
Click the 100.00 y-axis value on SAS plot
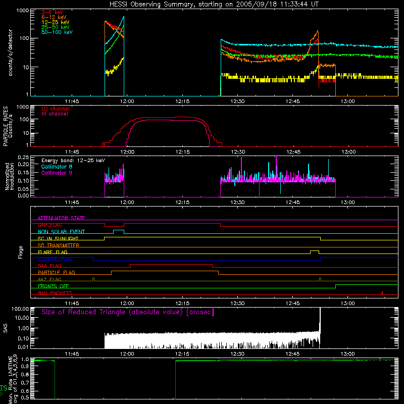[x=20, y=309]
